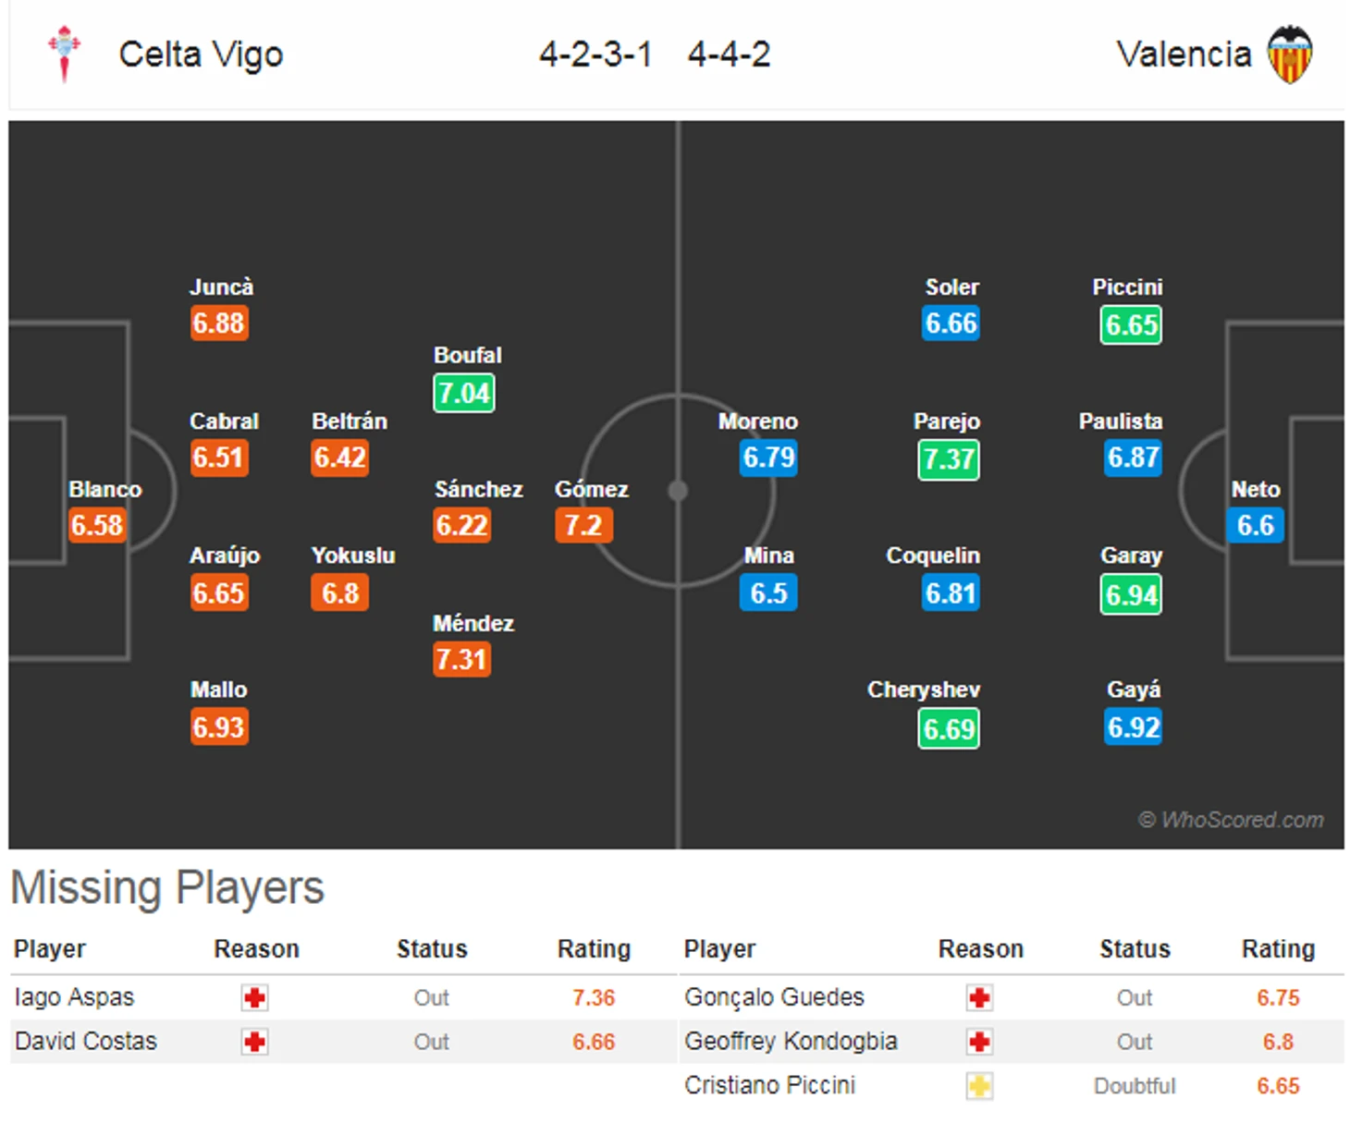1350x1123 pixels.
Task: Open the Celta Vigo team name link
Action: coord(201,55)
